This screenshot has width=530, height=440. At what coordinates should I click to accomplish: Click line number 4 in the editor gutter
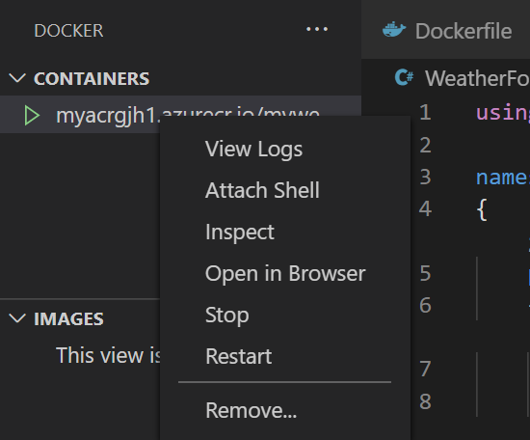425,208
